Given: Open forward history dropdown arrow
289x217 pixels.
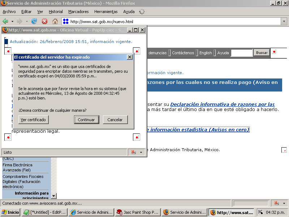Looking at the screenshot, I should pyautogui.click(x=27, y=22).
